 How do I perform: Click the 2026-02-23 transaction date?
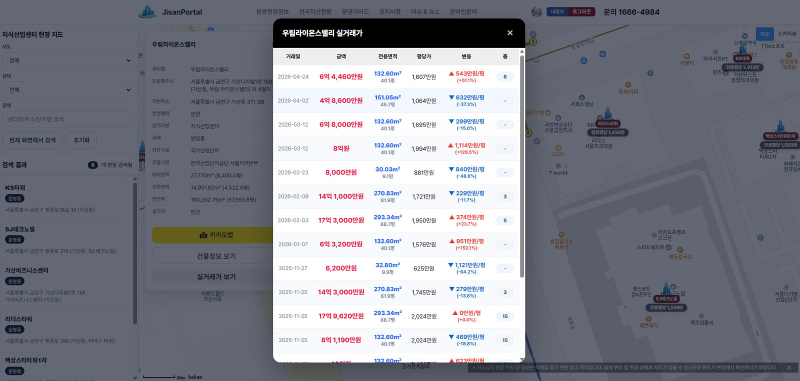pos(293,172)
